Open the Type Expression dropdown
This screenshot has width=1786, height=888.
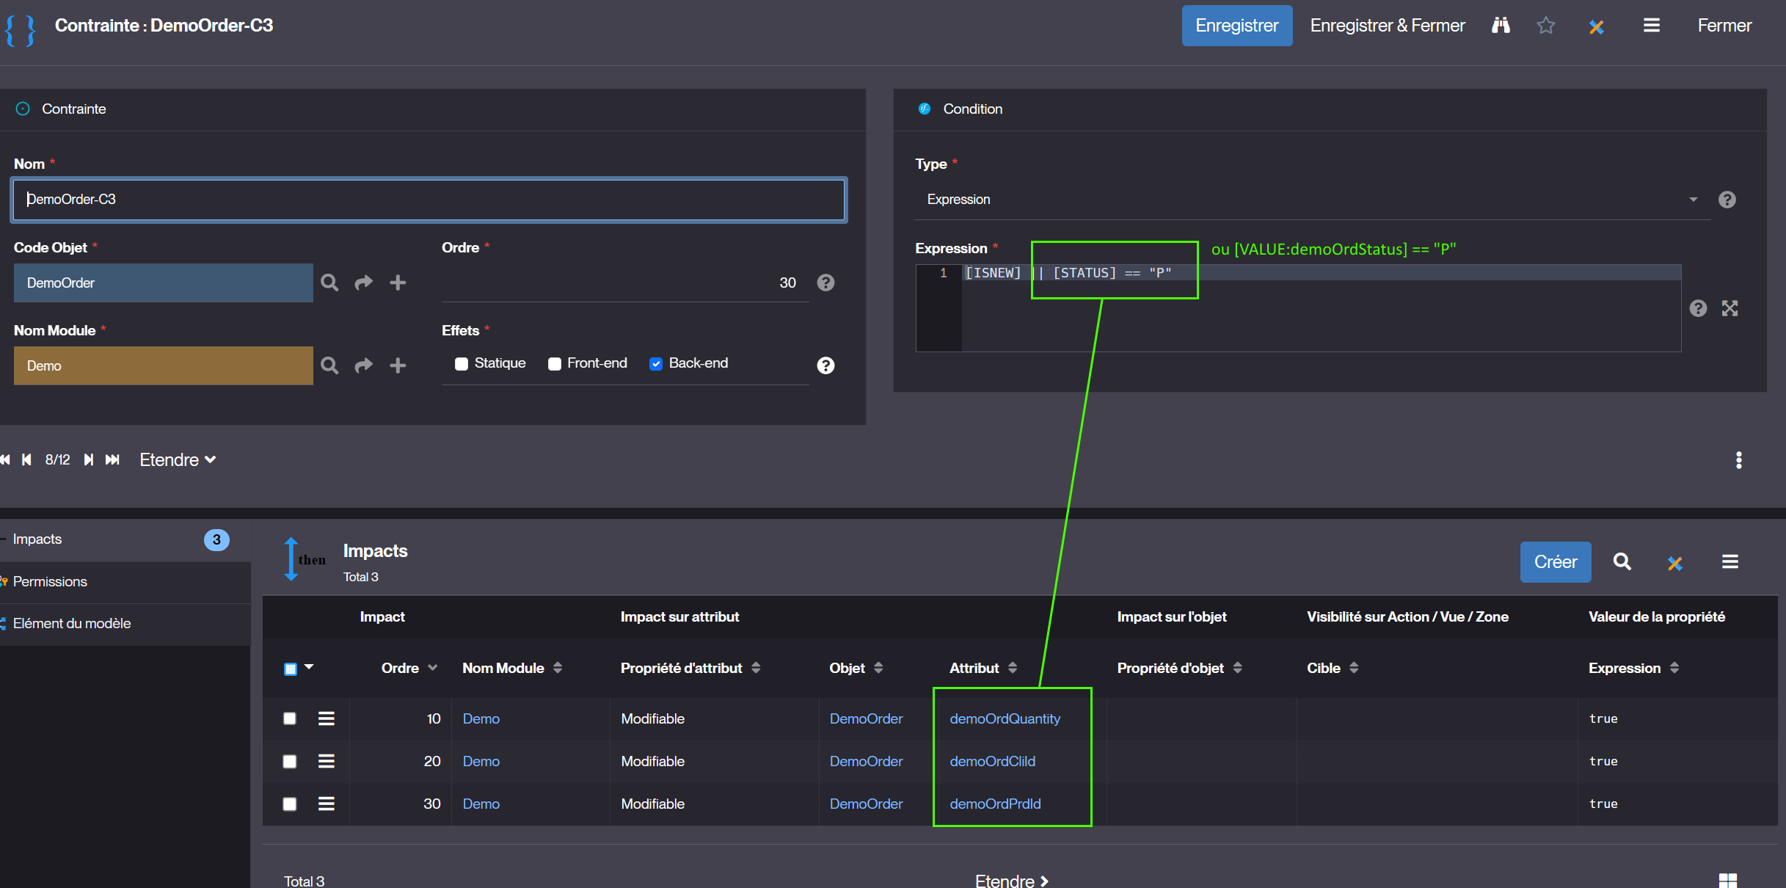(1693, 200)
